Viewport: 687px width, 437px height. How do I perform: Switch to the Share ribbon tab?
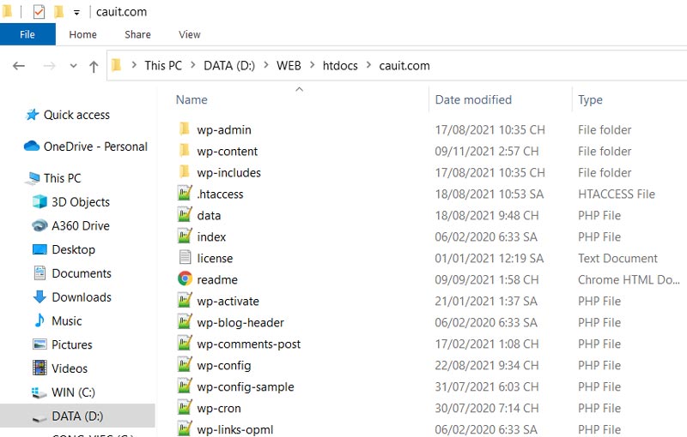click(137, 34)
